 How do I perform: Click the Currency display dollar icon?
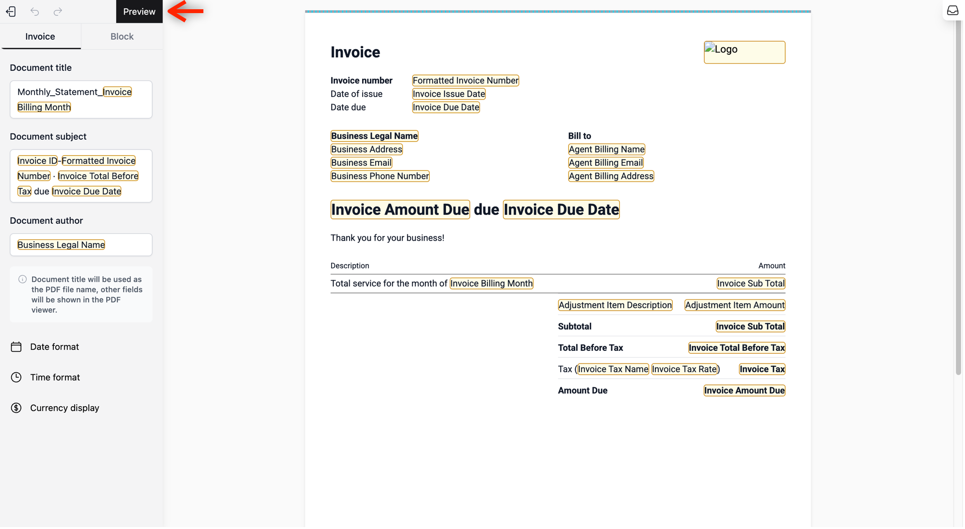point(16,408)
